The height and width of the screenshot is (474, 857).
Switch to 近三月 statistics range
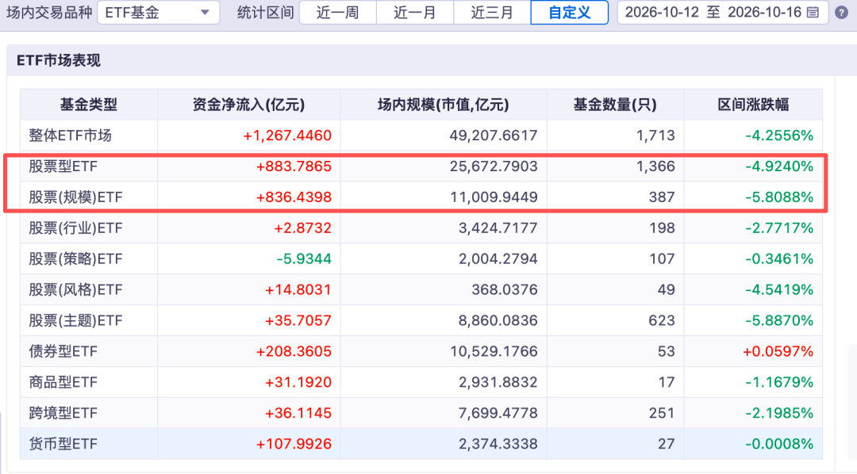[492, 12]
